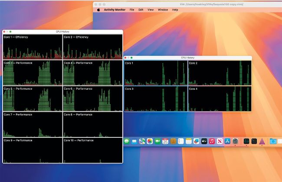Image resolution: width=282 pixels, height=182 pixels.
Task: Open FaceTime from the Dock
Action: click(x=157, y=141)
